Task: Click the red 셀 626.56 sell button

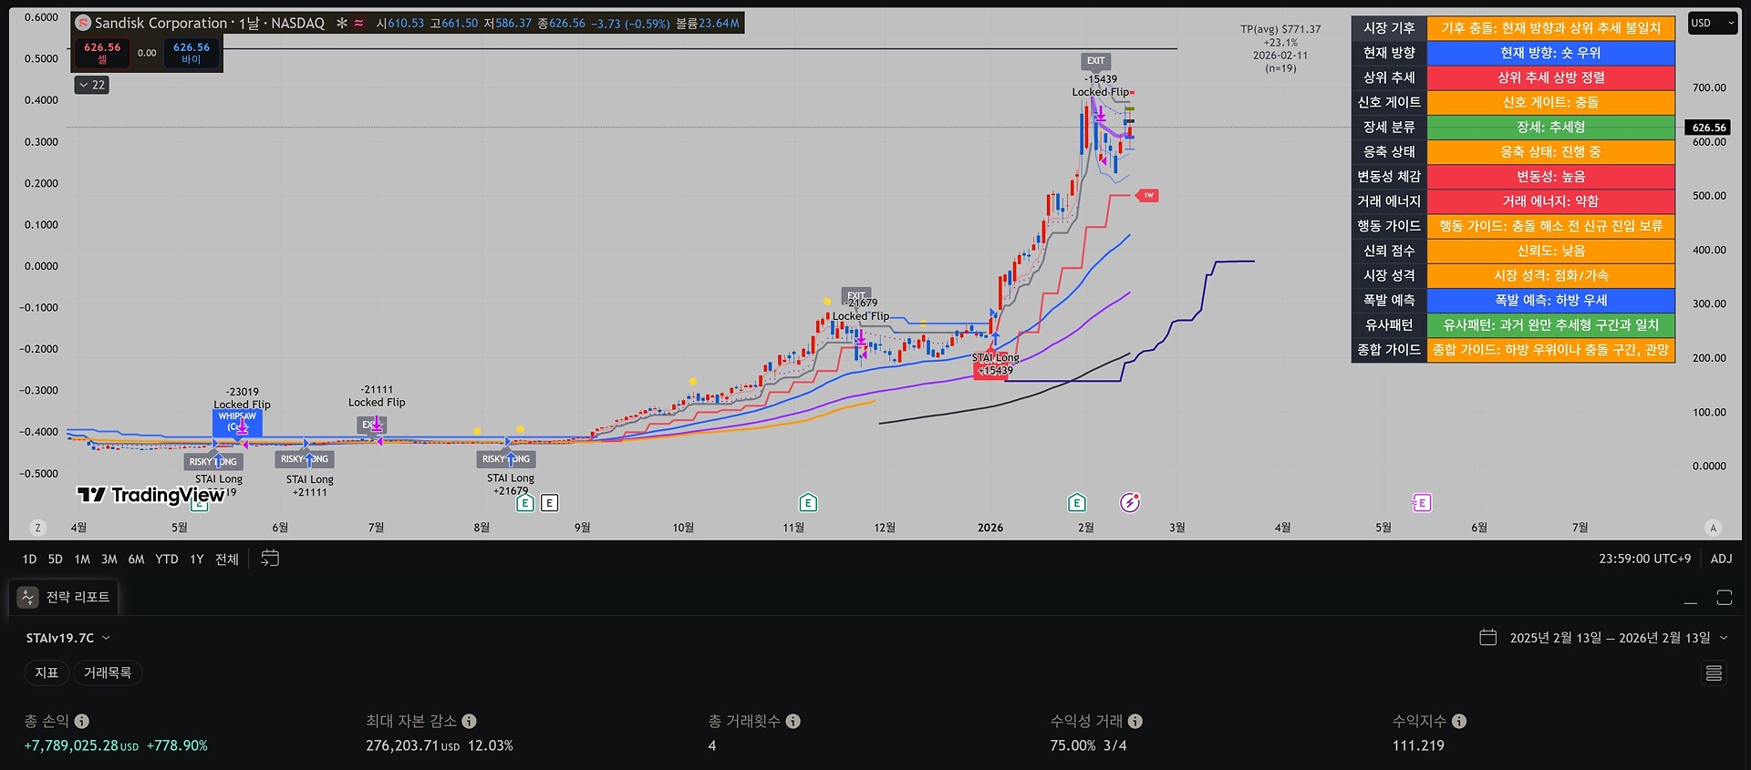Action: pos(102,53)
